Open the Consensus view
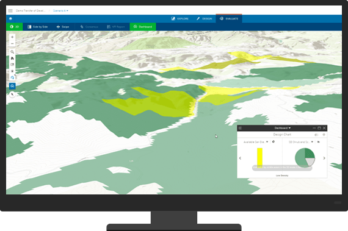The height and width of the screenshot is (231, 348). point(89,27)
